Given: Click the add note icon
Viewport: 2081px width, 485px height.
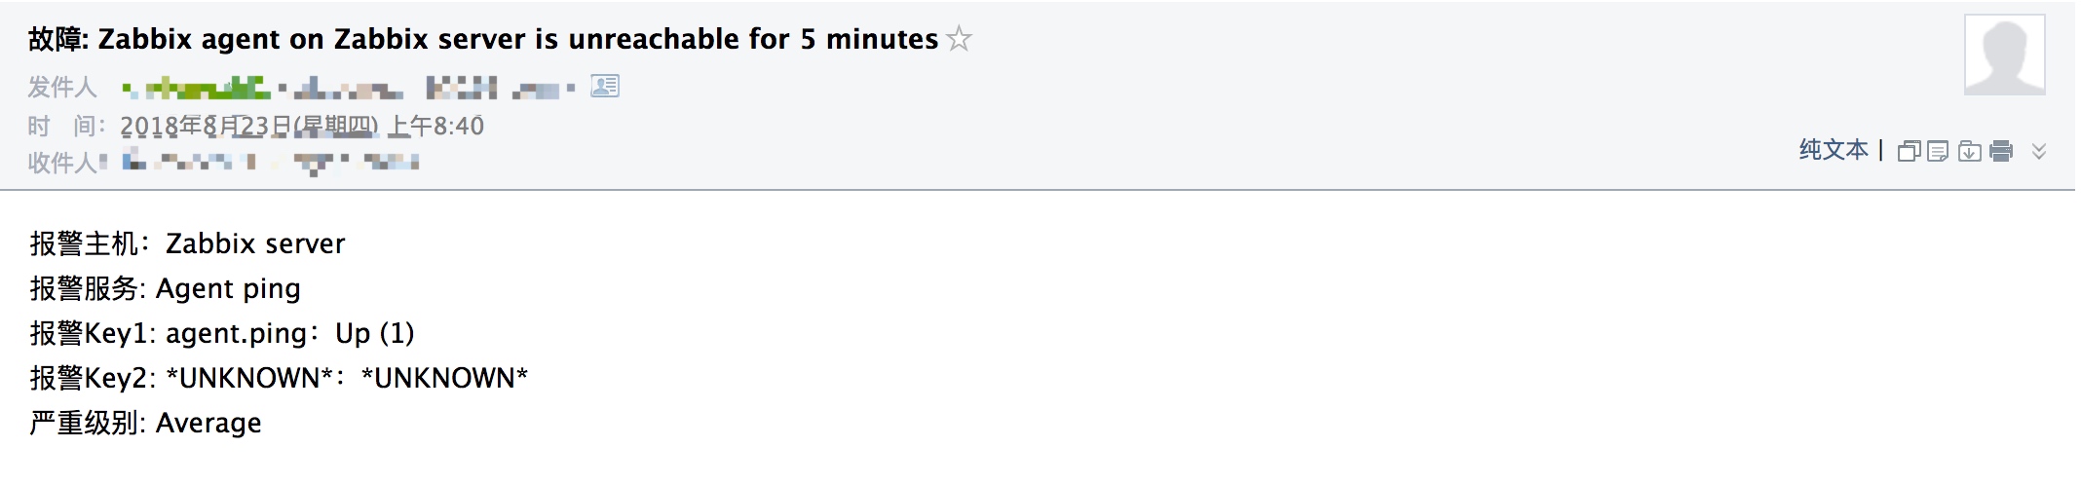Looking at the screenshot, I should [x=1938, y=151].
